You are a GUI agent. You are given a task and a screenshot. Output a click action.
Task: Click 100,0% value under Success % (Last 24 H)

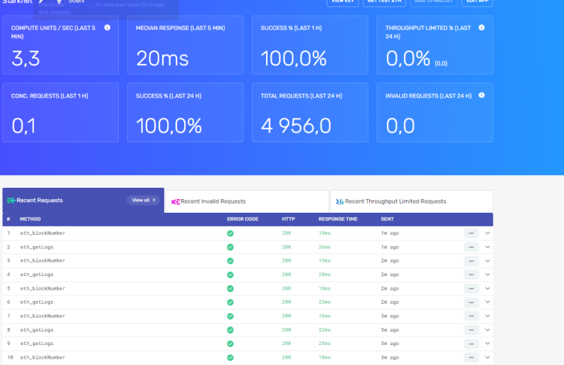pos(169,126)
